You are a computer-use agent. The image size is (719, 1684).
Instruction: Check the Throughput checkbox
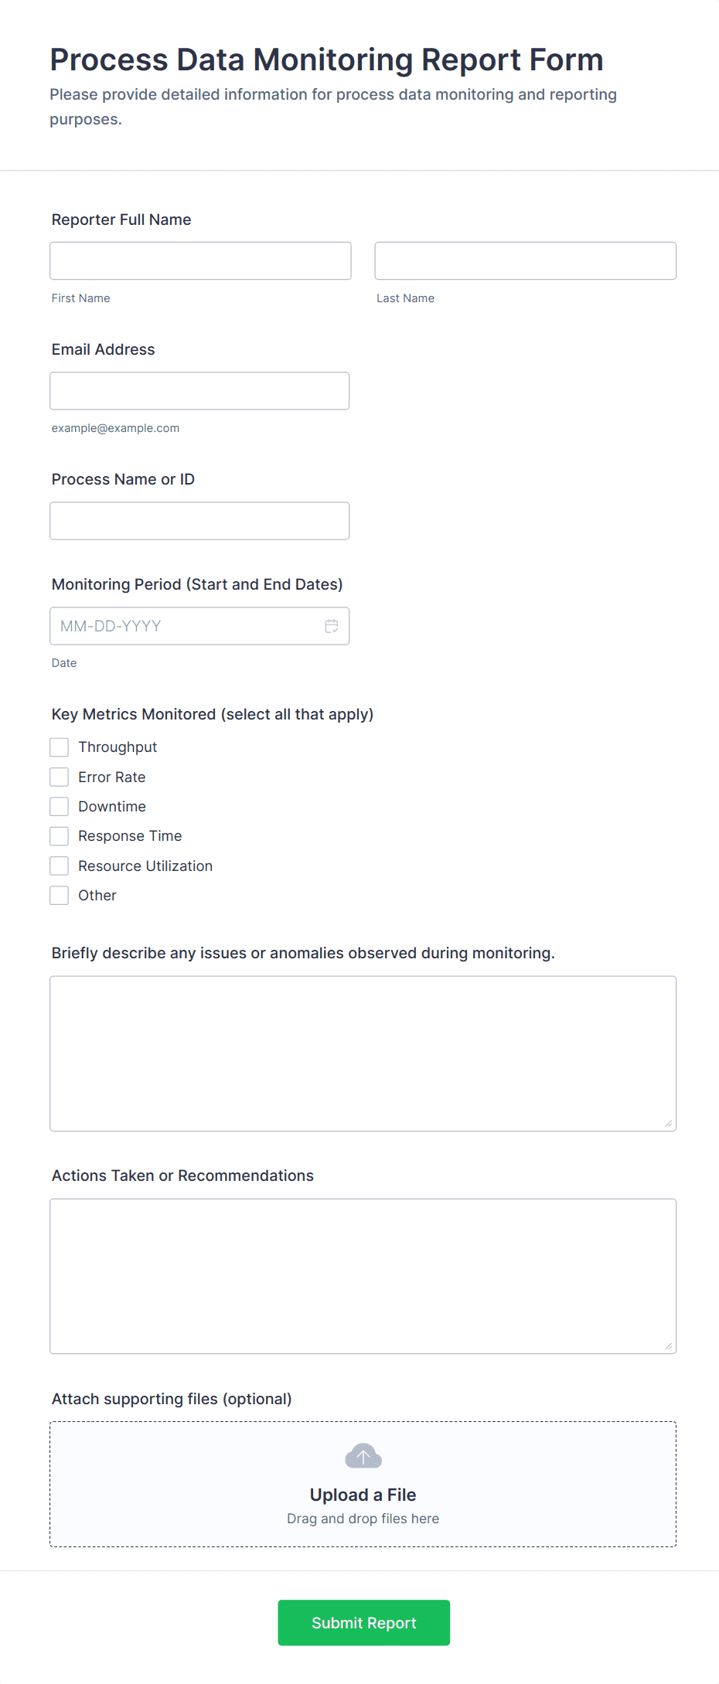[59, 747]
